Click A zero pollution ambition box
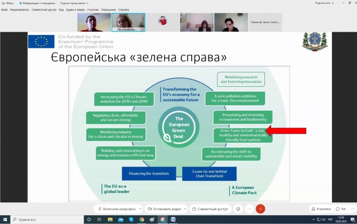357x224 pixels. coord(235,98)
